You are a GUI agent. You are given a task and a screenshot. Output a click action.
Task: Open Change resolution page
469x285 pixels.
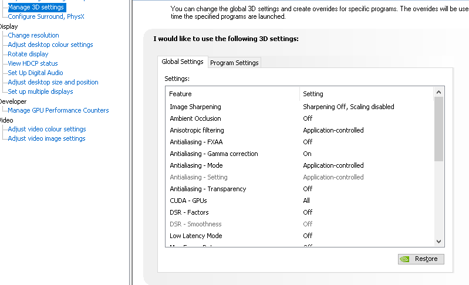click(x=33, y=35)
